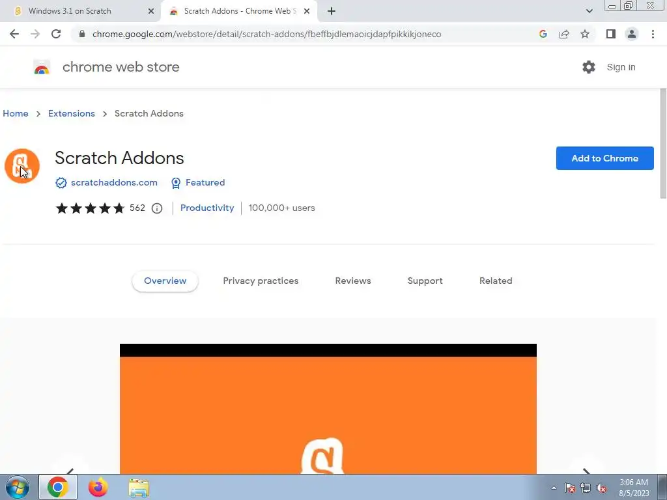
Task: Open the Support tab
Action: pyautogui.click(x=425, y=281)
